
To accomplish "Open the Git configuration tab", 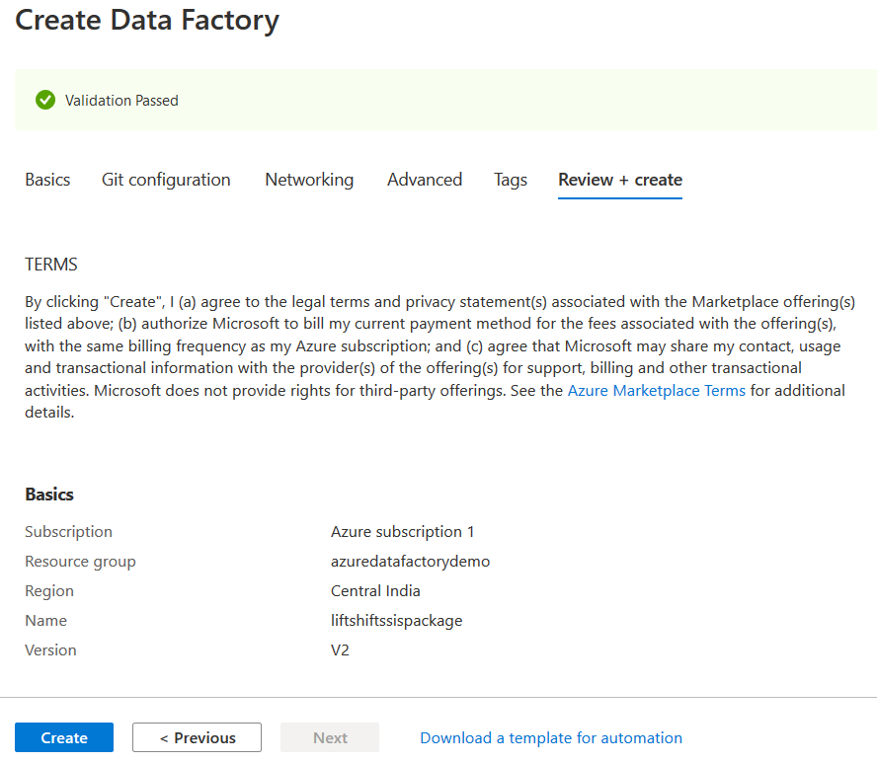I will coord(166,180).
